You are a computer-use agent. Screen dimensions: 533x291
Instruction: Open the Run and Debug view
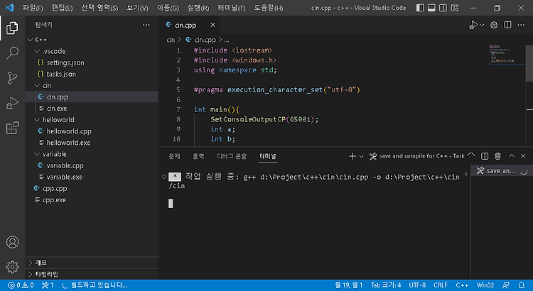[x=12, y=103]
